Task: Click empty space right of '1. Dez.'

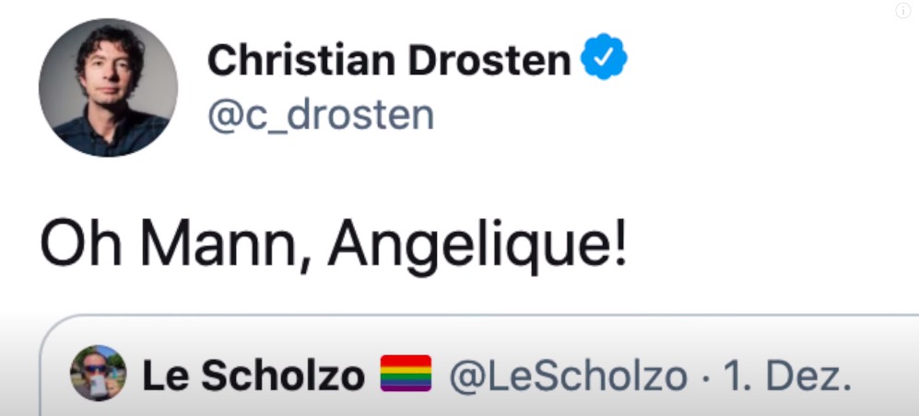Action: pos(885,375)
